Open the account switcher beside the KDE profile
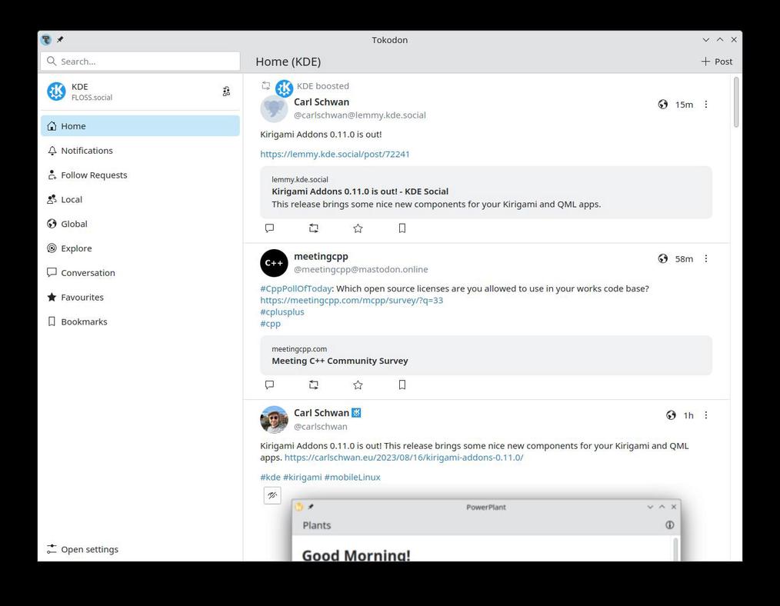780x606 pixels. (225, 91)
